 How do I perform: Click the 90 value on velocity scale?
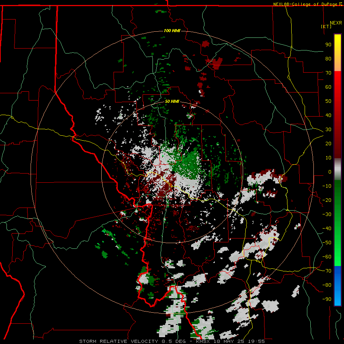tap(328, 45)
